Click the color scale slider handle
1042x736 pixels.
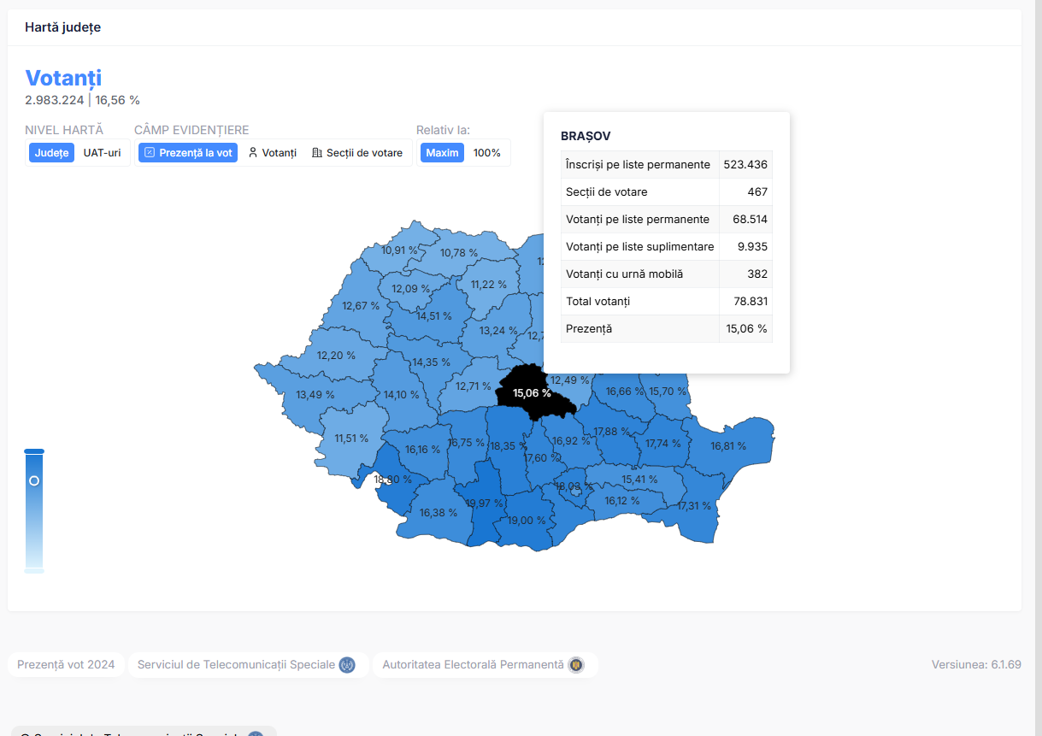coord(34,480)
